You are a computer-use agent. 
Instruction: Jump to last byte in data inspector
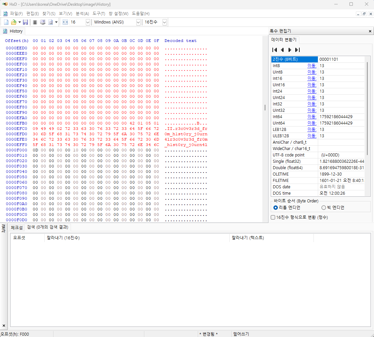pos(297,50)
